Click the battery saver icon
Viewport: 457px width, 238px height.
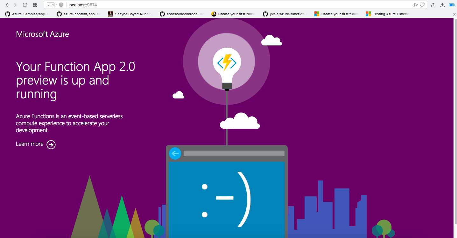tap(451, 5)
